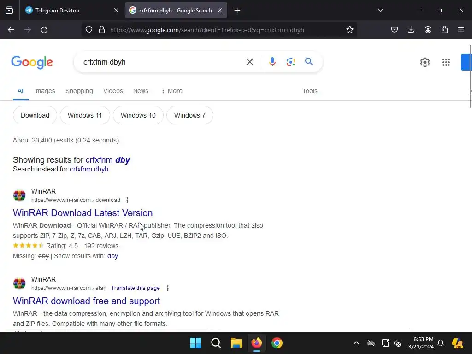The width and height of the screenshot is (472, 354).
Task: Click the Google logo
Action: (32, 62)
